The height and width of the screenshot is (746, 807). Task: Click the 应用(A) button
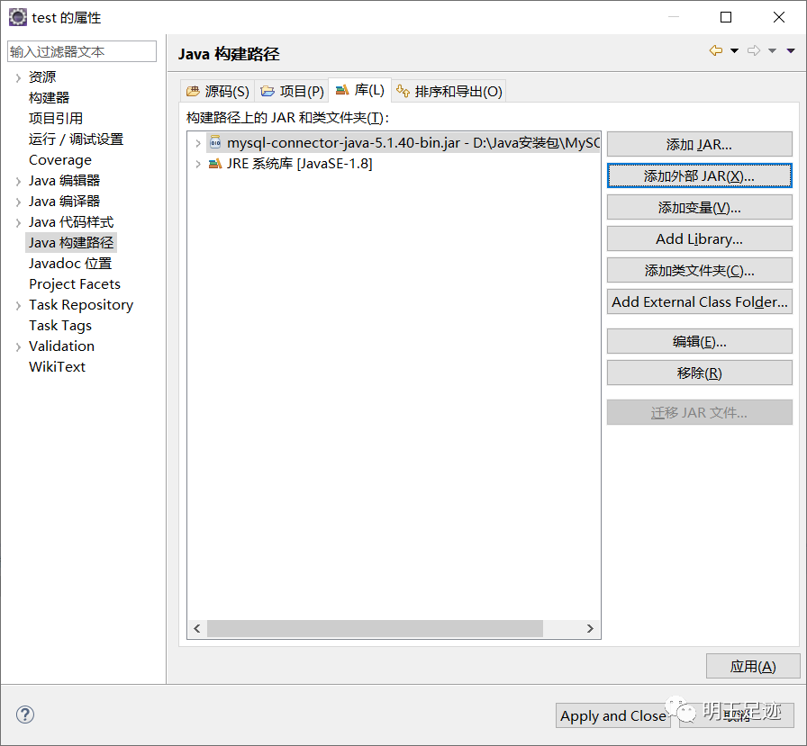point(753,666)
